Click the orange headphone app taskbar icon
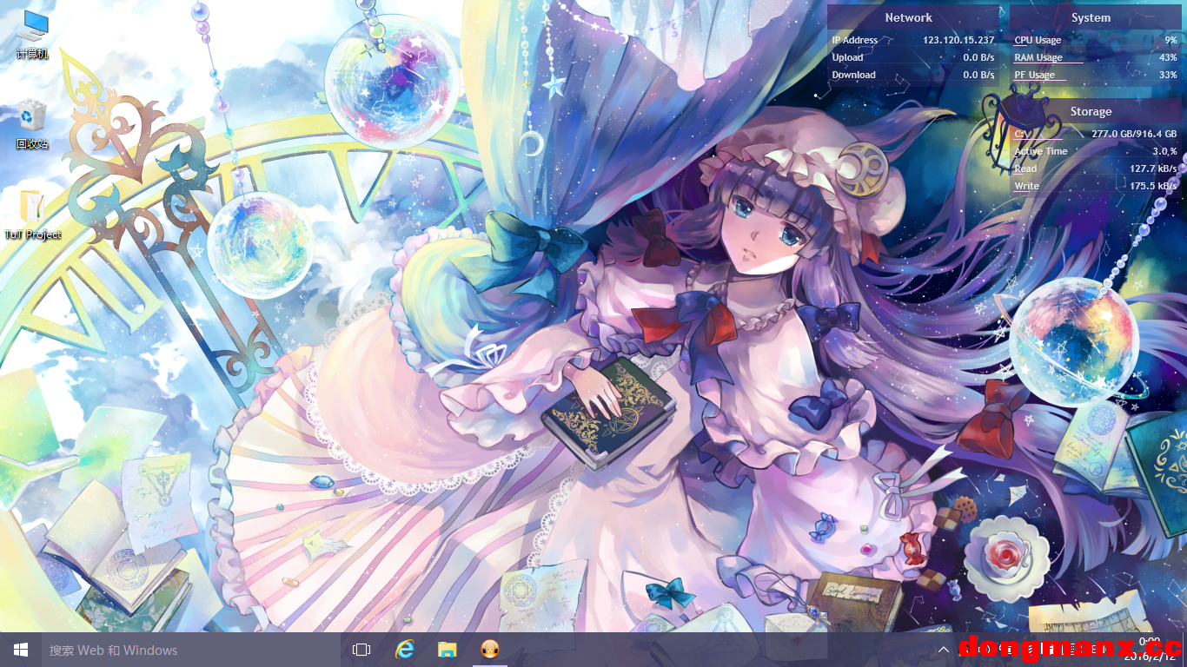The image size is (1187, 667). click(x=490, y=650)
